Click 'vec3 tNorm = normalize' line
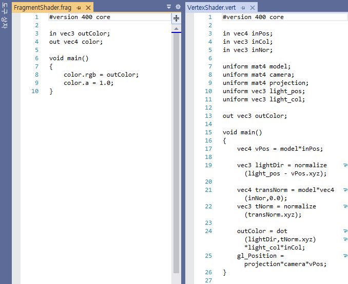The height and width of the screenshot is (284, 348). tap(277, 206)
